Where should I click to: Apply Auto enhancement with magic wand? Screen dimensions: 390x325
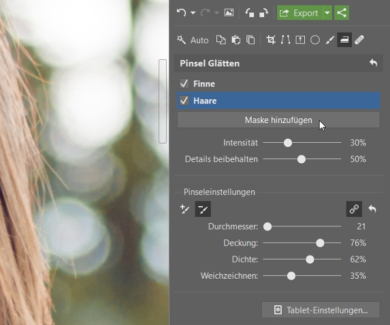coord(193,39)
